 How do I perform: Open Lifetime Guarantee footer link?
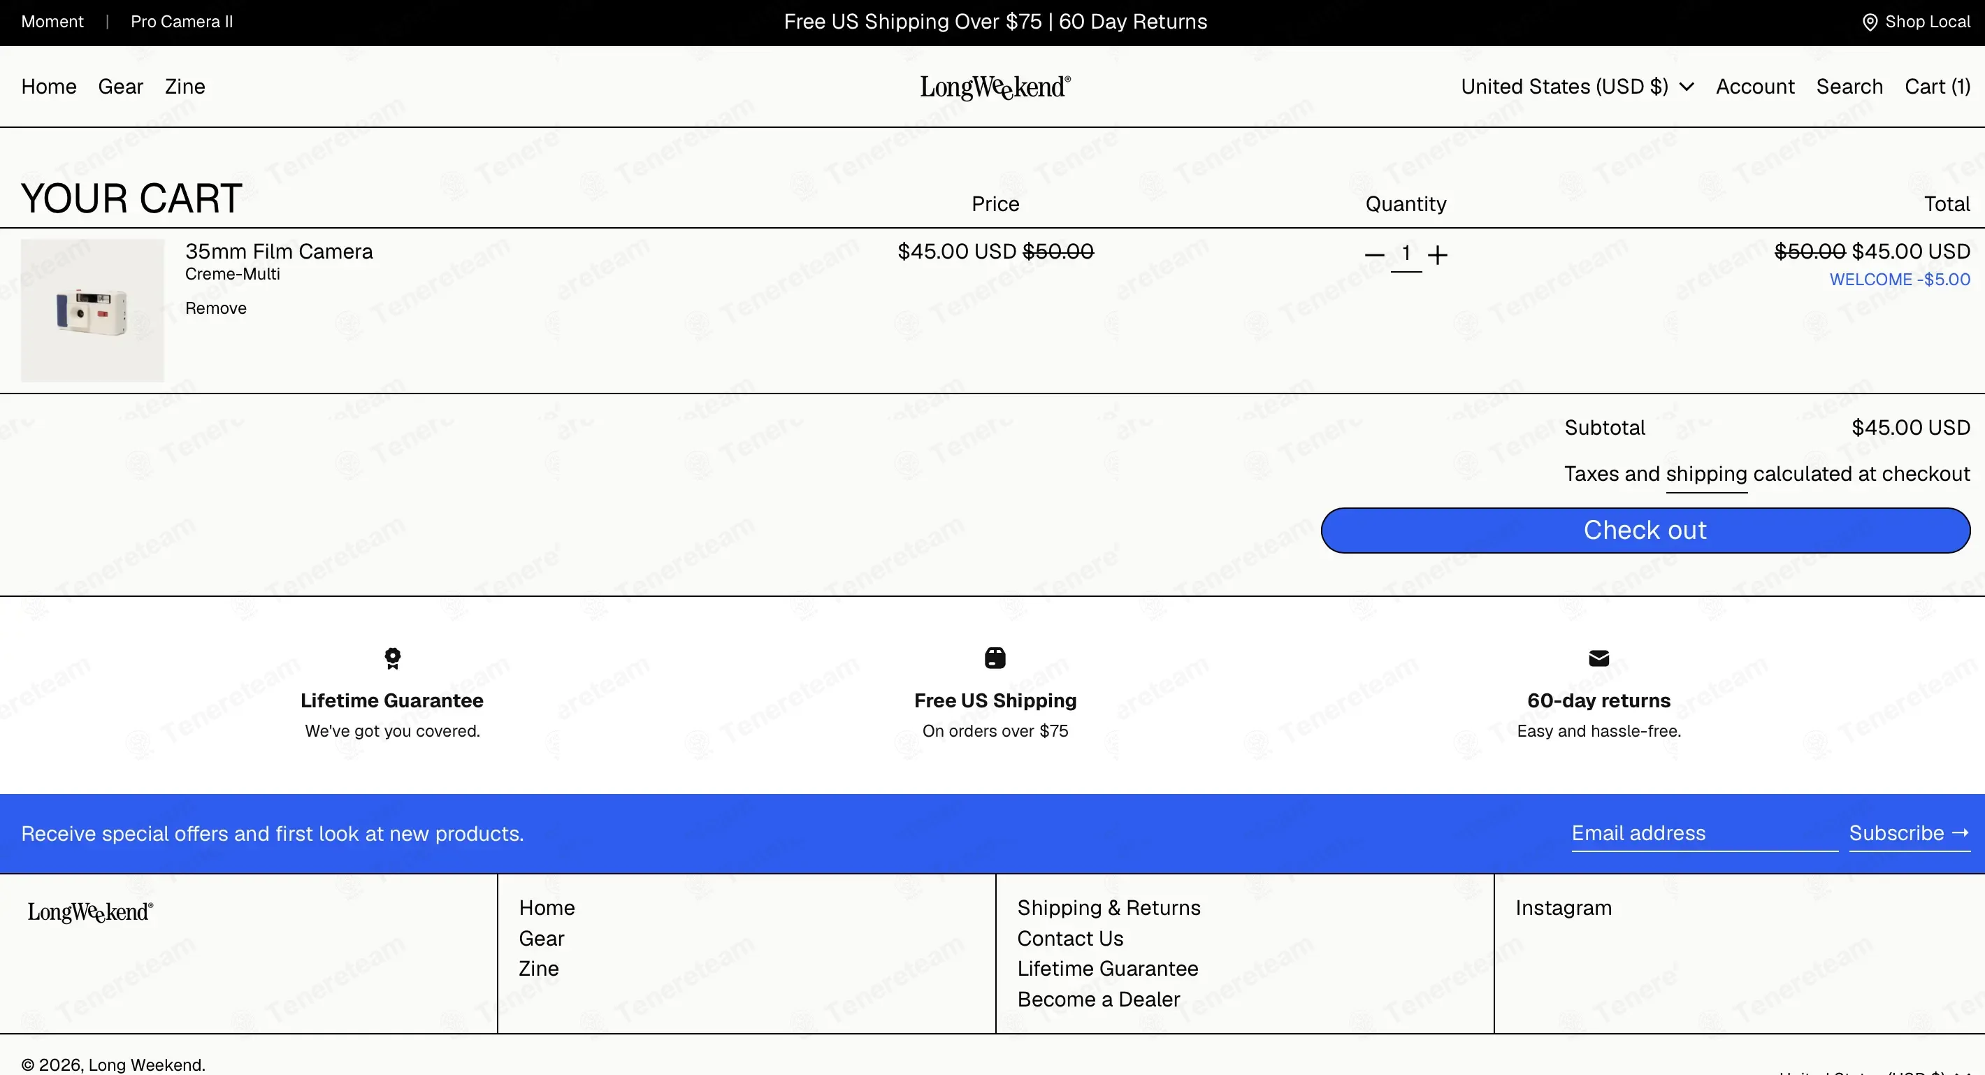(1107, 969)
